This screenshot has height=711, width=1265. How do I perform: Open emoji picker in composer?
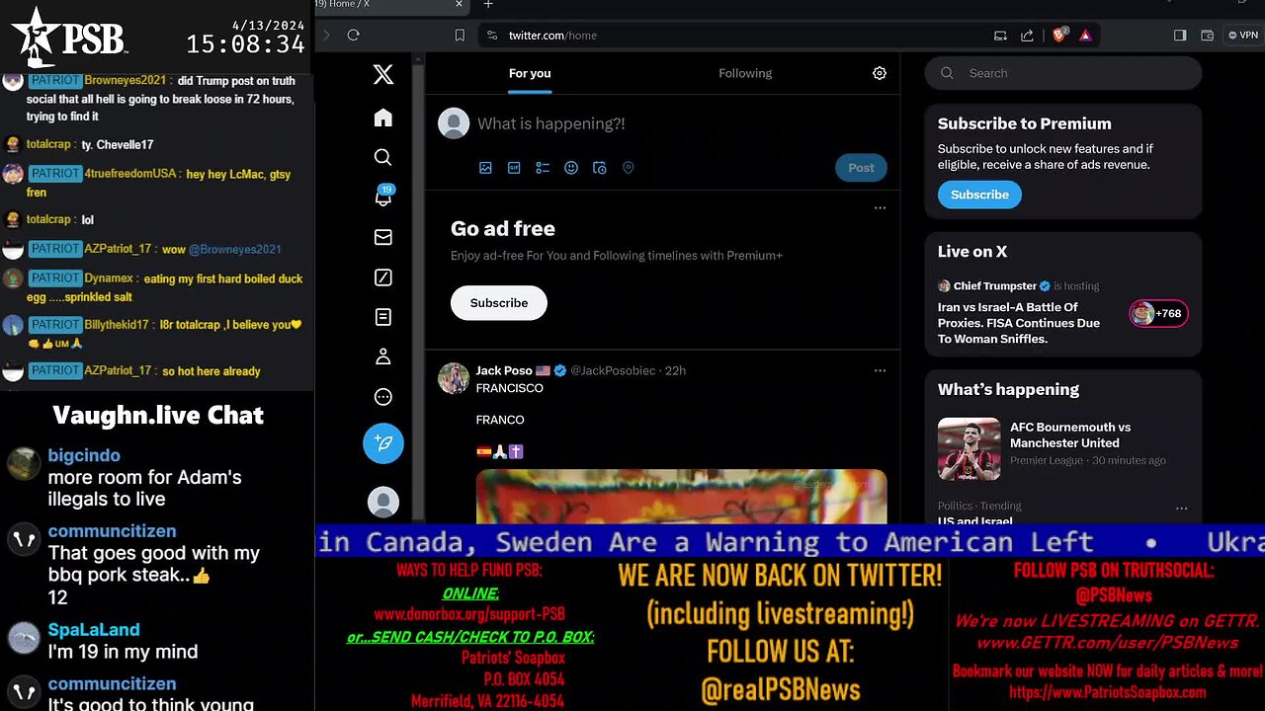coord(571,168)
